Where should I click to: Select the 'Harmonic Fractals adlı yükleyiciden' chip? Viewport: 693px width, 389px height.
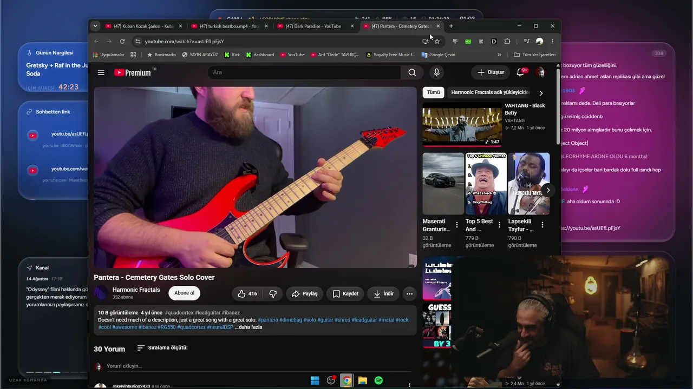click(x=491, y=92)
